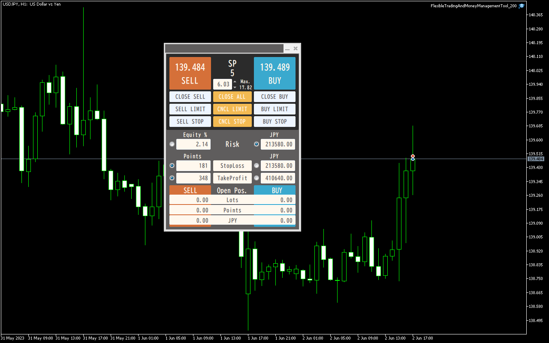Click the Risk label
549x343 pixels.
click(232, 144)
